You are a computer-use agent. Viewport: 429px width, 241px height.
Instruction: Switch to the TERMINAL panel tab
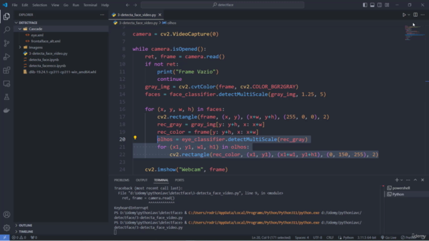[161, 180]
